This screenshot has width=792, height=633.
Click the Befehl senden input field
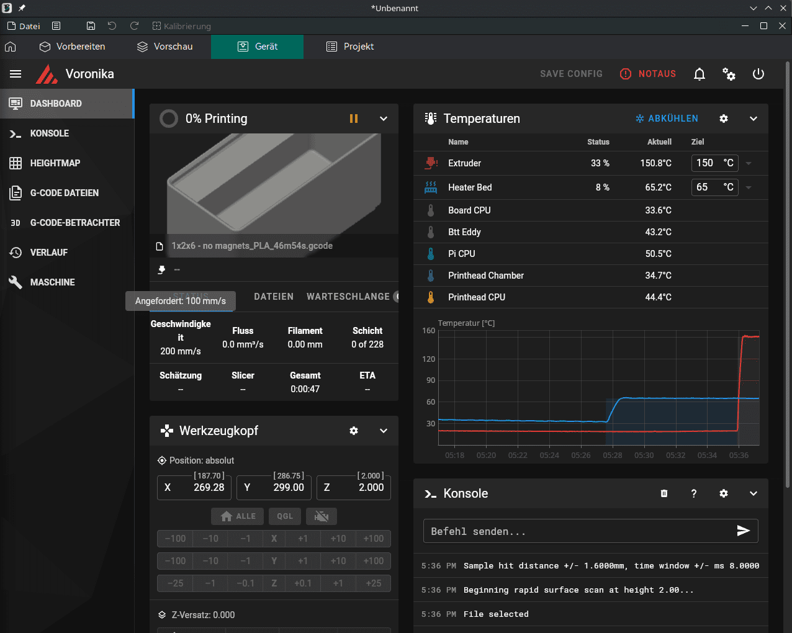pos(577,531)
